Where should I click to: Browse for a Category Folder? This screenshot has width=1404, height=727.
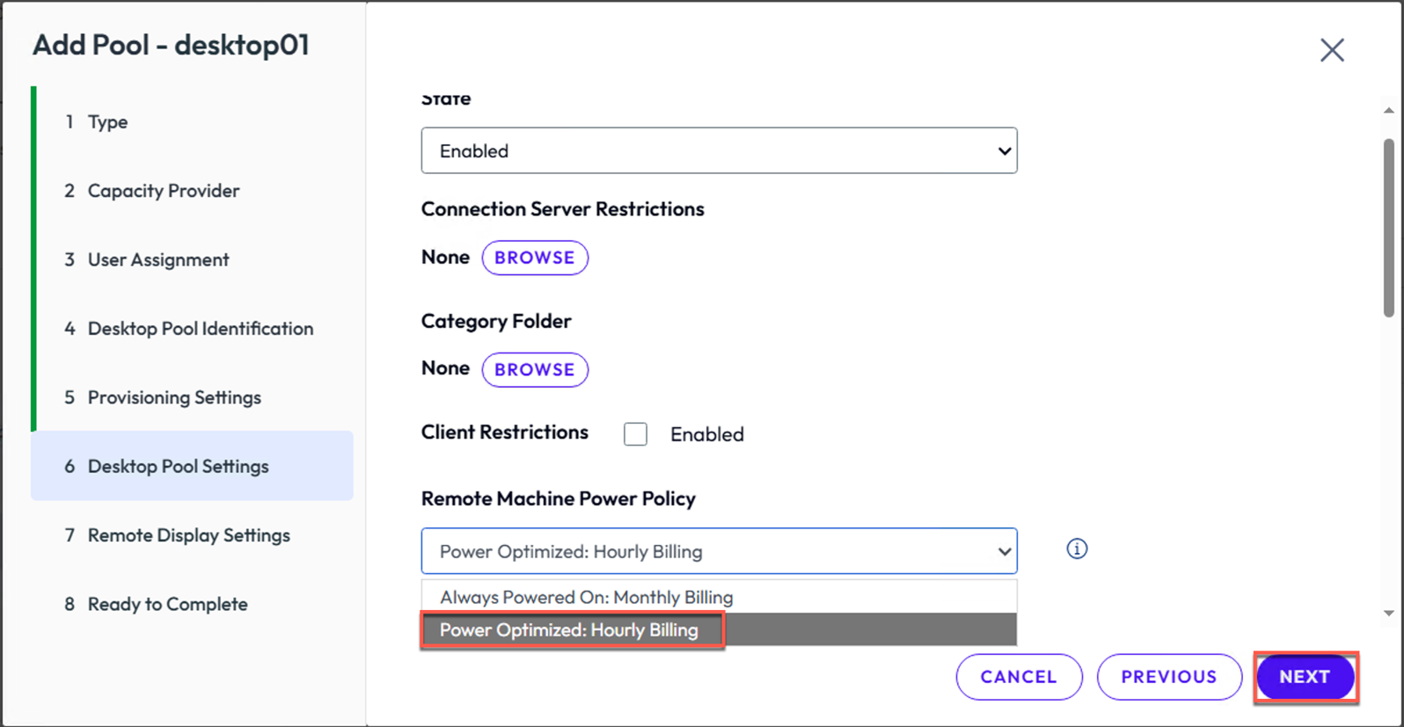[x=535, y=369]
